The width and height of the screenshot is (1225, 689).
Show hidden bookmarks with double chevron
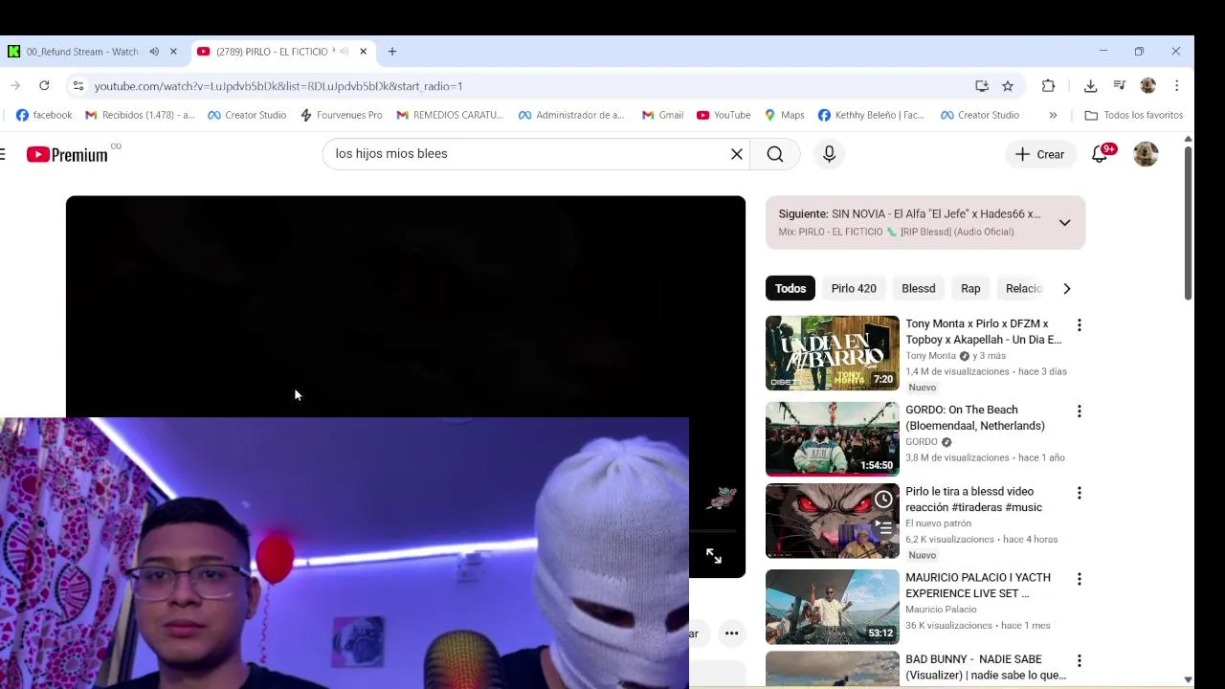pyautogui.click(x=1053, y=115)
